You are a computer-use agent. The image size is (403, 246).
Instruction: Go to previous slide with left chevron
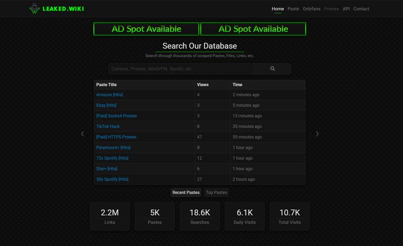(82, 134)
